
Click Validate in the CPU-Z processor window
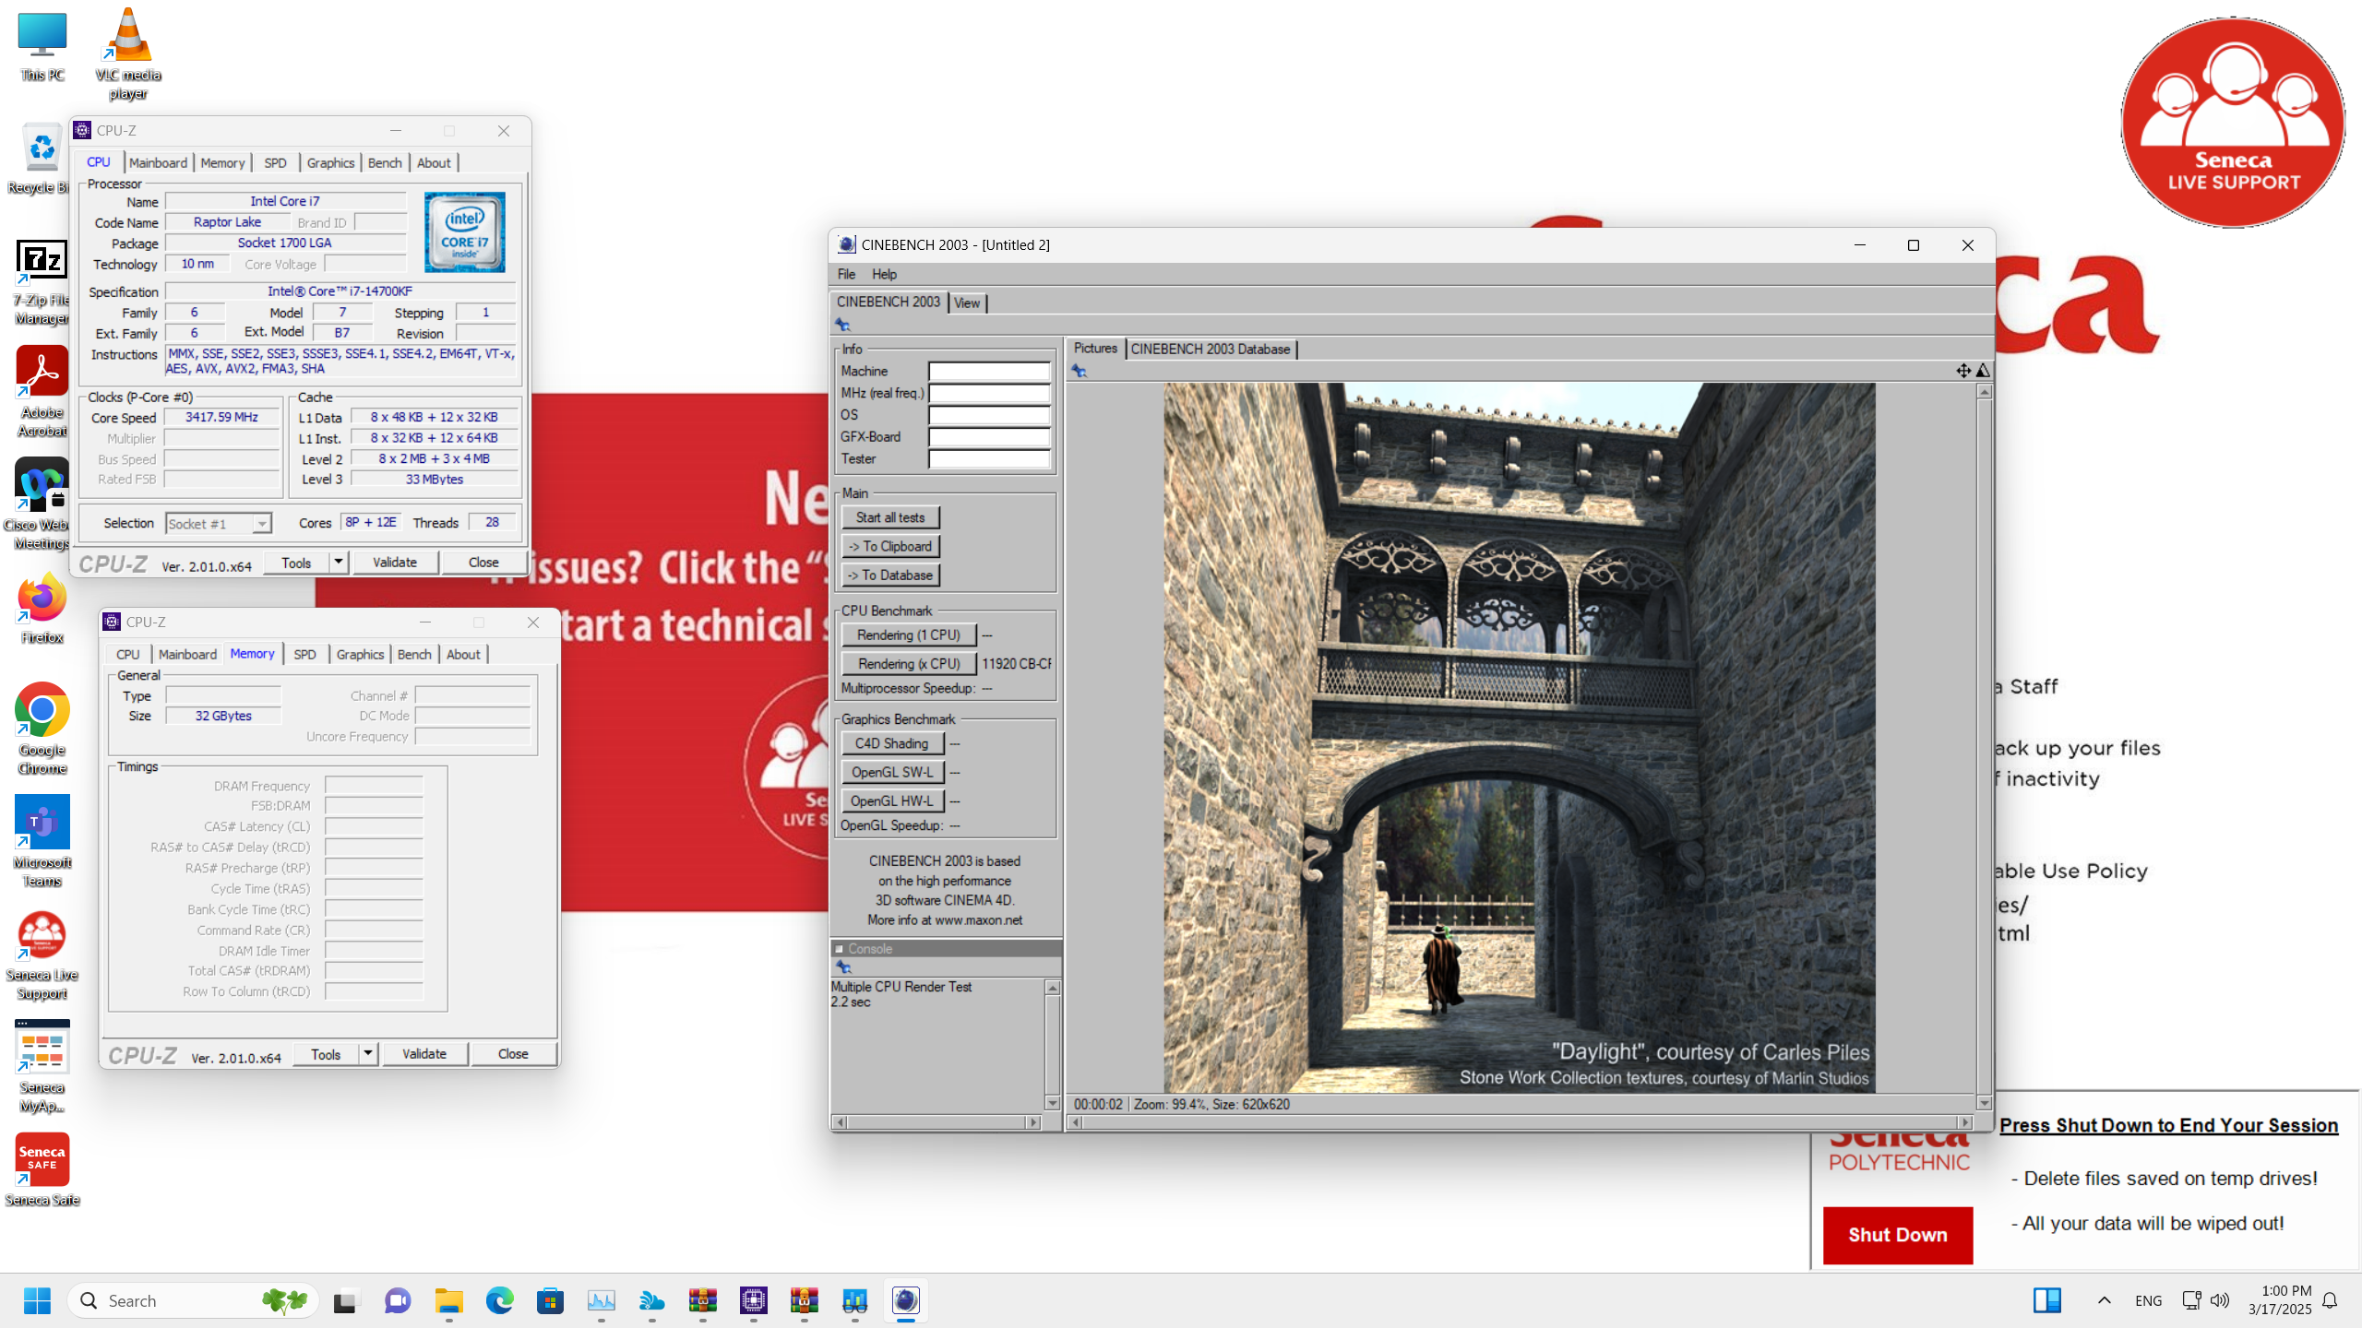tap(395, 562)
